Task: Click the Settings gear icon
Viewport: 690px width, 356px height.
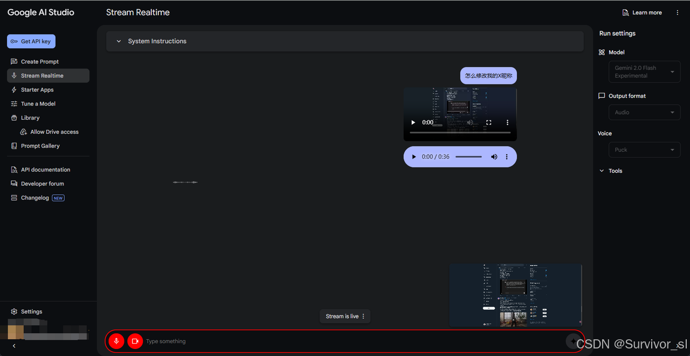Action: click(14, 311)
